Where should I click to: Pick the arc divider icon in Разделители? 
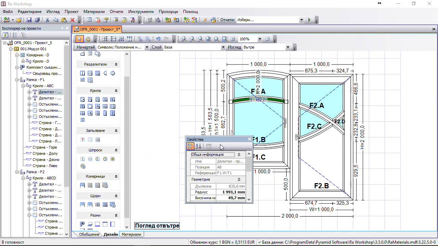point(105,73)
